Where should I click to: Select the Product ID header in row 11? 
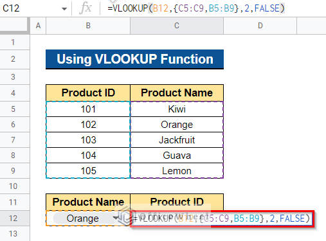pos(177,202)
